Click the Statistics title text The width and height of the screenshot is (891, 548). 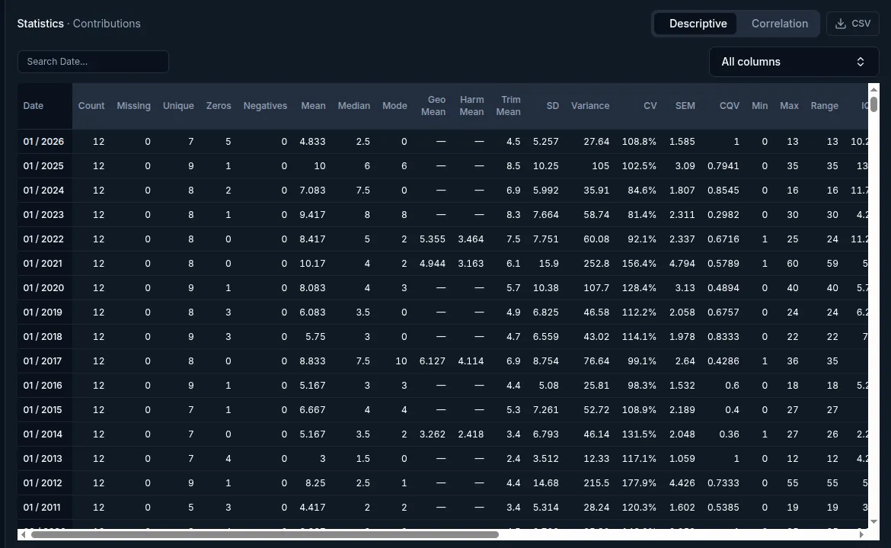coord(40,24)
